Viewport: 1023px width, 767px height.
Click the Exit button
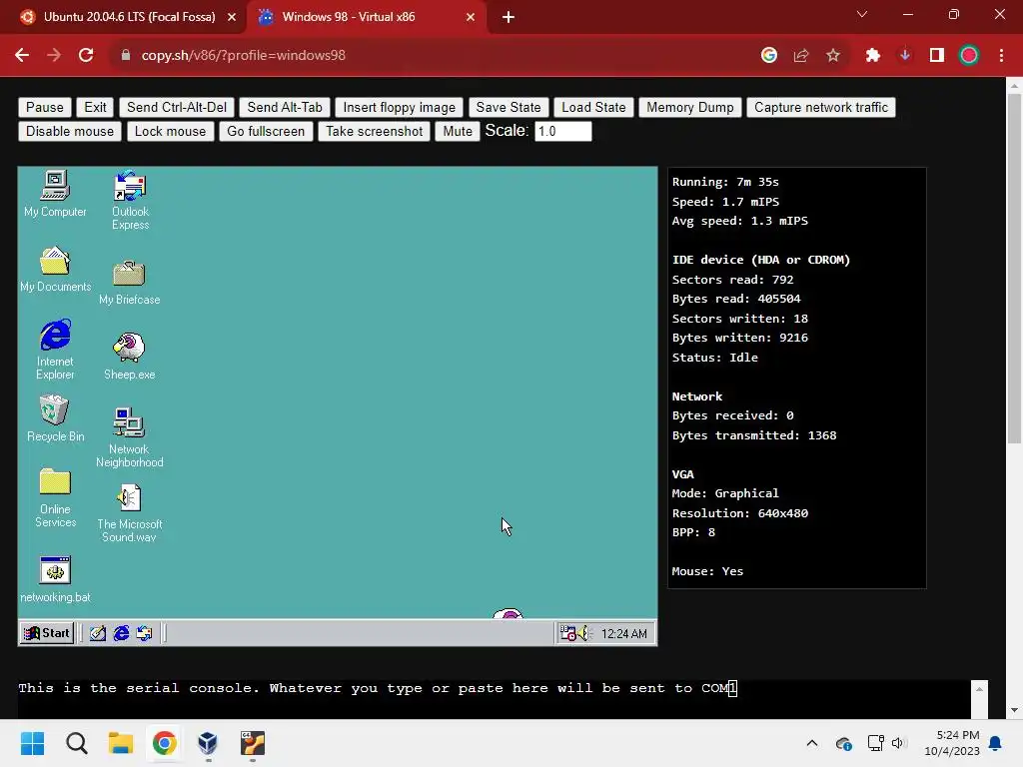coord(95,108)
